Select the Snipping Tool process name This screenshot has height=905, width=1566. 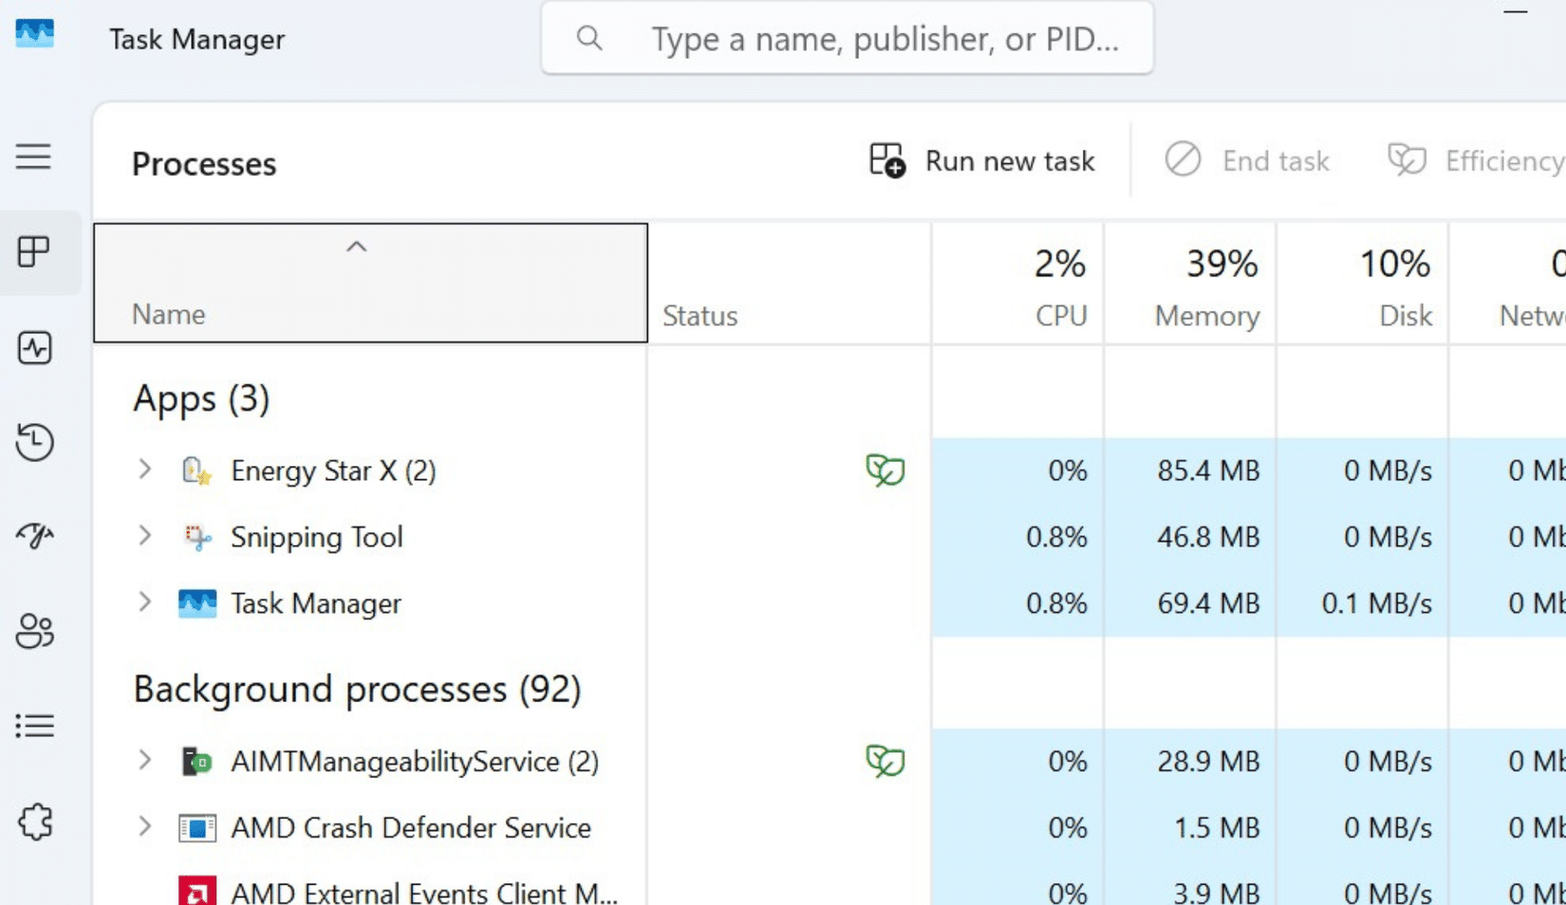click(x=317, y=537)
